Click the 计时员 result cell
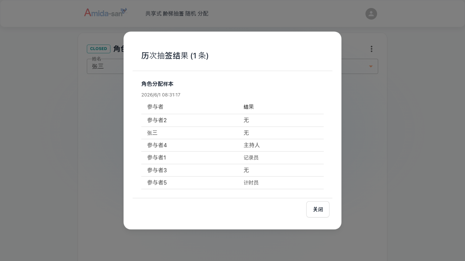465x261 pixels. (251, 183)
